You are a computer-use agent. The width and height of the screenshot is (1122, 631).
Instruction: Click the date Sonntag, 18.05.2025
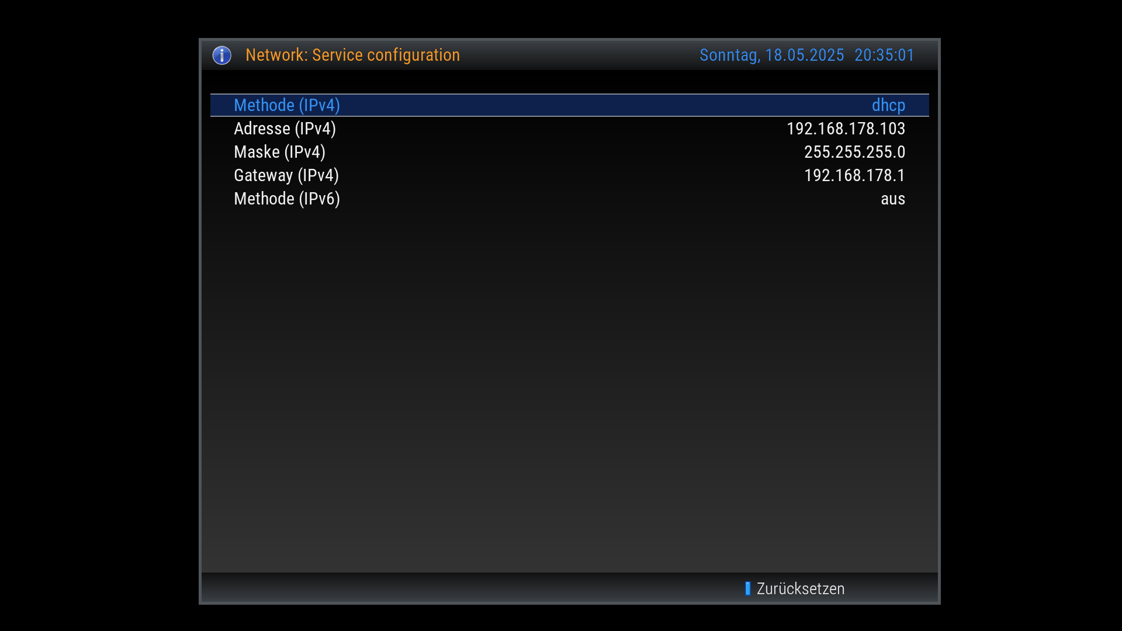pos(771,55)
